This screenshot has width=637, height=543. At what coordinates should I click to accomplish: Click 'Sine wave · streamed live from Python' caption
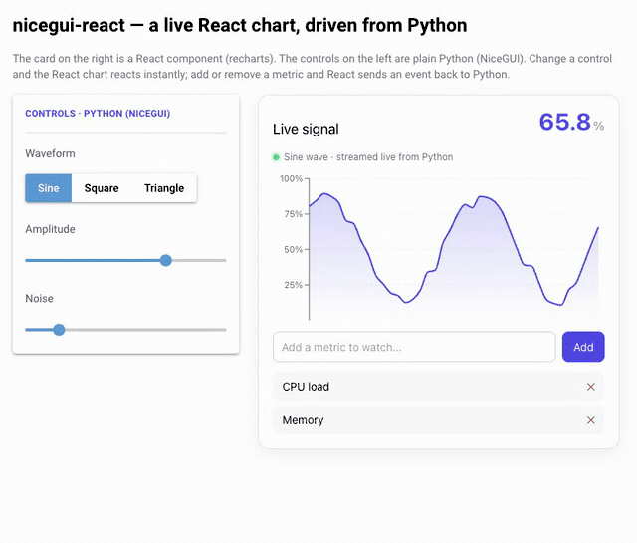click(368, 157)
